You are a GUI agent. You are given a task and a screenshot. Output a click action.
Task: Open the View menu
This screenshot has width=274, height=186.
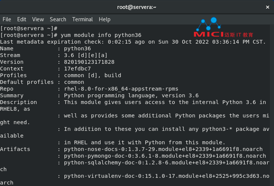pos(38,19)
